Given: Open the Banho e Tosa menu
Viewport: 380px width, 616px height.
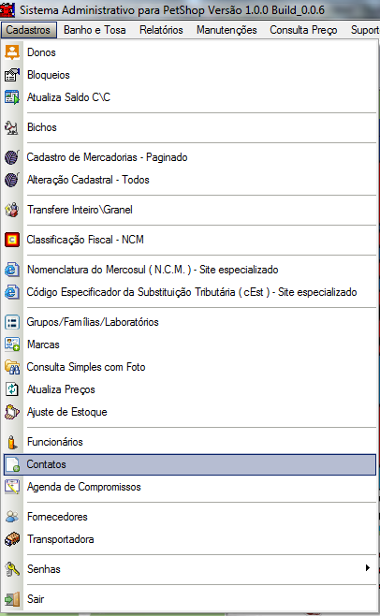Looking at the screenshot, I should coord(95,30).
